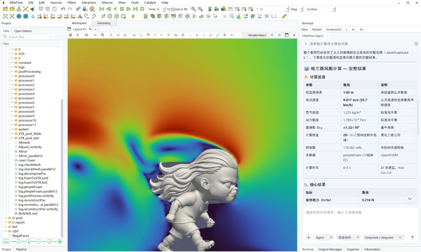The height and width of the screenshot is (252, 421).
Task: Open the DeepSeek model dropdown
Action: click(383, 237)
